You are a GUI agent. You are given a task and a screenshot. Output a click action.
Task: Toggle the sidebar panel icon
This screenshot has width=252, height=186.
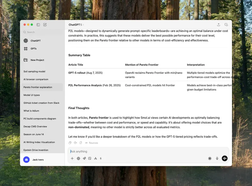(x=38, y=25)
